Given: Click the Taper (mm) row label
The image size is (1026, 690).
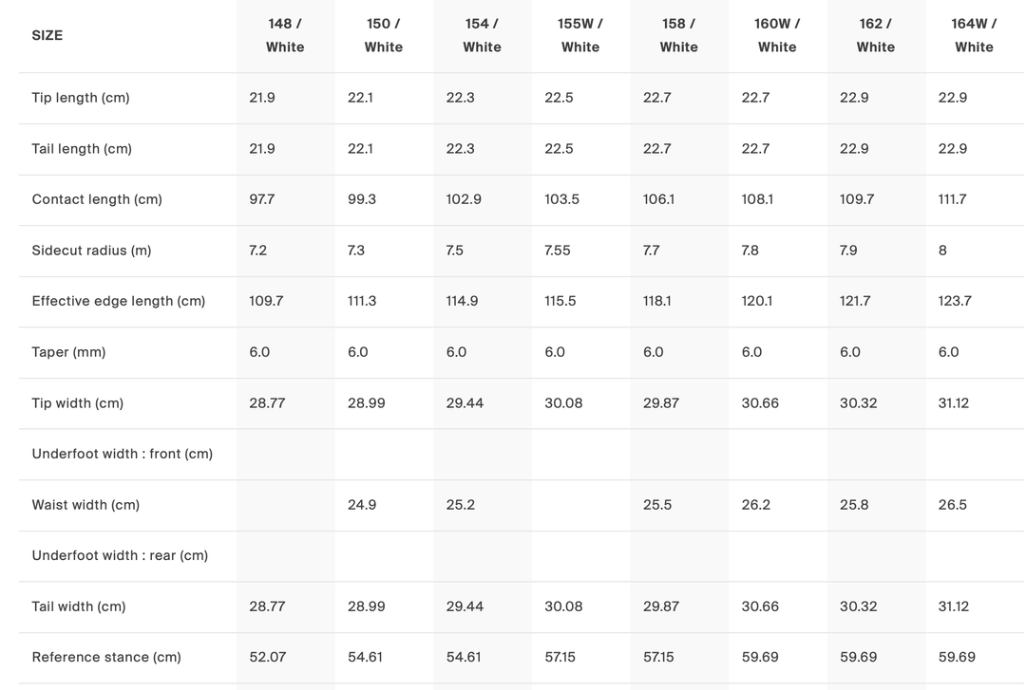Looking at the screenshot, I should click(68, 352).
